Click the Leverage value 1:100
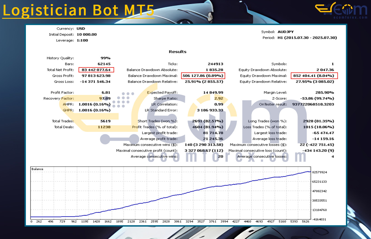The width and height of the screenshot is (371, 239). tap(82, 40)
